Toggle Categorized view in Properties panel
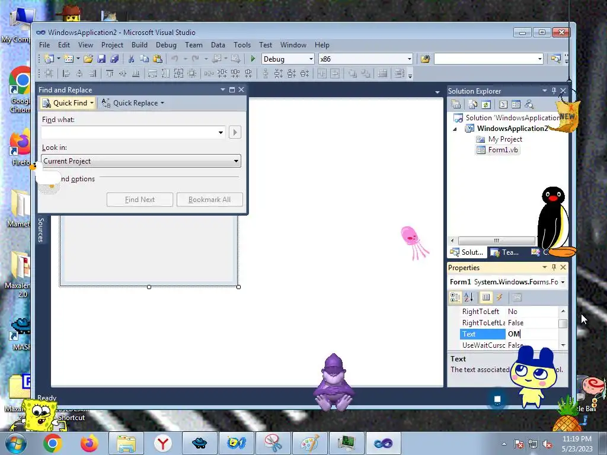This screenshot has width=607, height=455. [455, 297]
